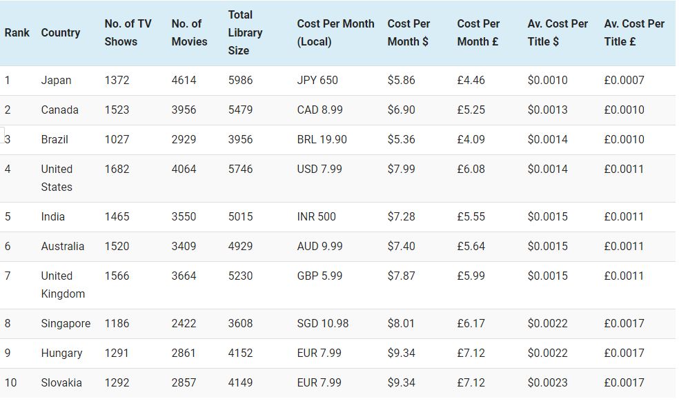Image resolution: width=679 pixels, height=401 pixels.
Task: Click the Rank column header
Action: [17, 32]
